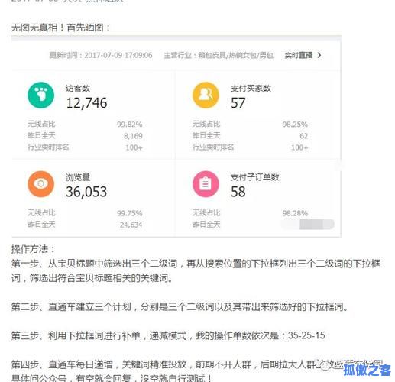The height and width of the screenshot is (382, 395).
Task: Click the heading 无图无真相！首先晒图：
Action: (60, 28)
